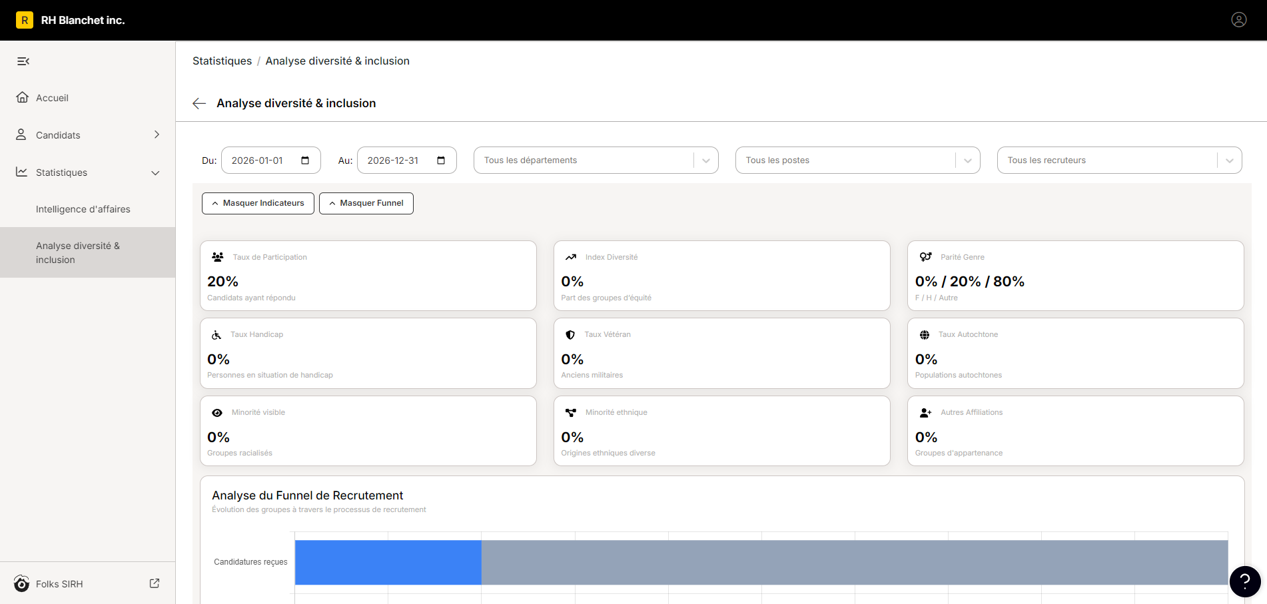1267x604 pixels.
Task: Click the Minorité ethnique network icon
Action: tap(571, 413)
